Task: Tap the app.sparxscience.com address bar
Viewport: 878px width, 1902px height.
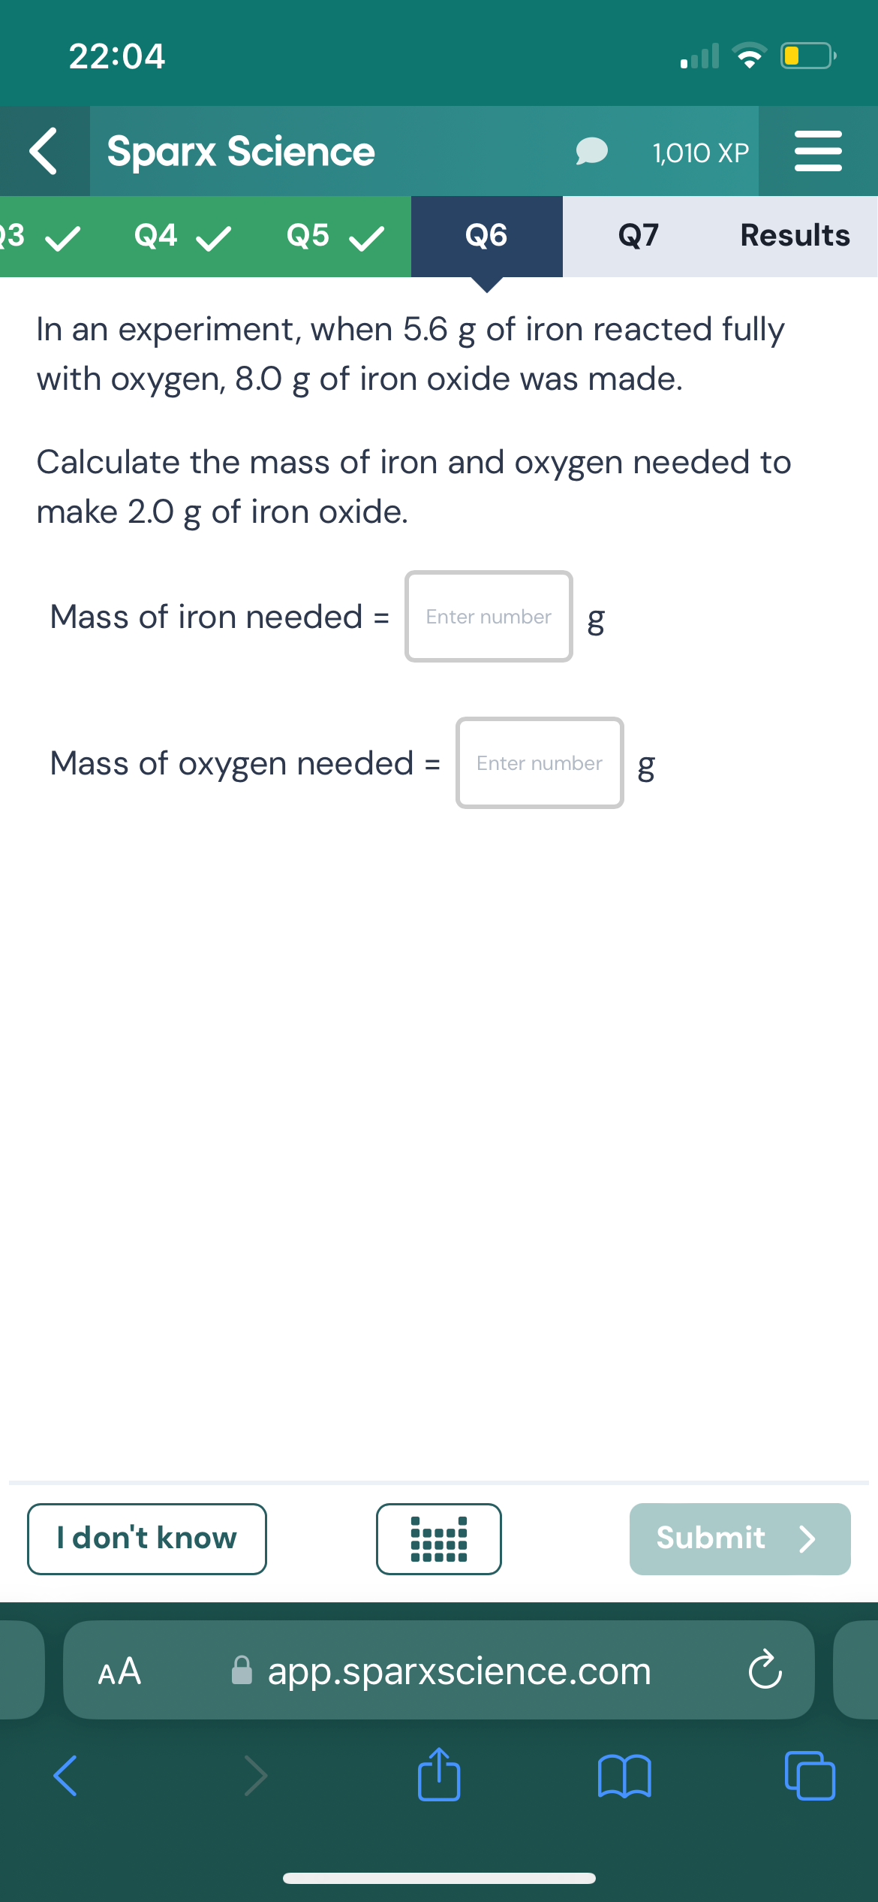Action: [459, 1671]
